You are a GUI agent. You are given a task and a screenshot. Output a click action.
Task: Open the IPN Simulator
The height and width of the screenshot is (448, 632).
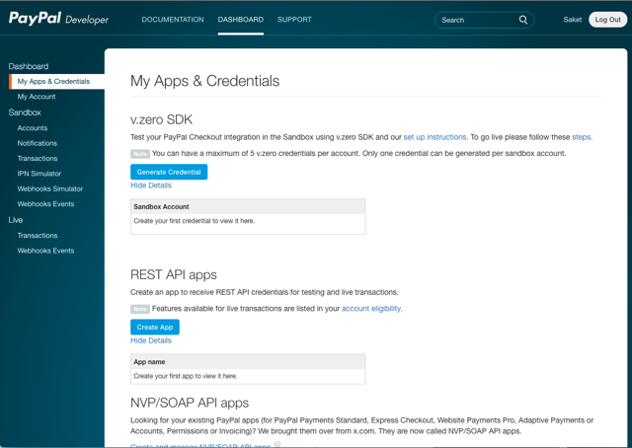39,174
